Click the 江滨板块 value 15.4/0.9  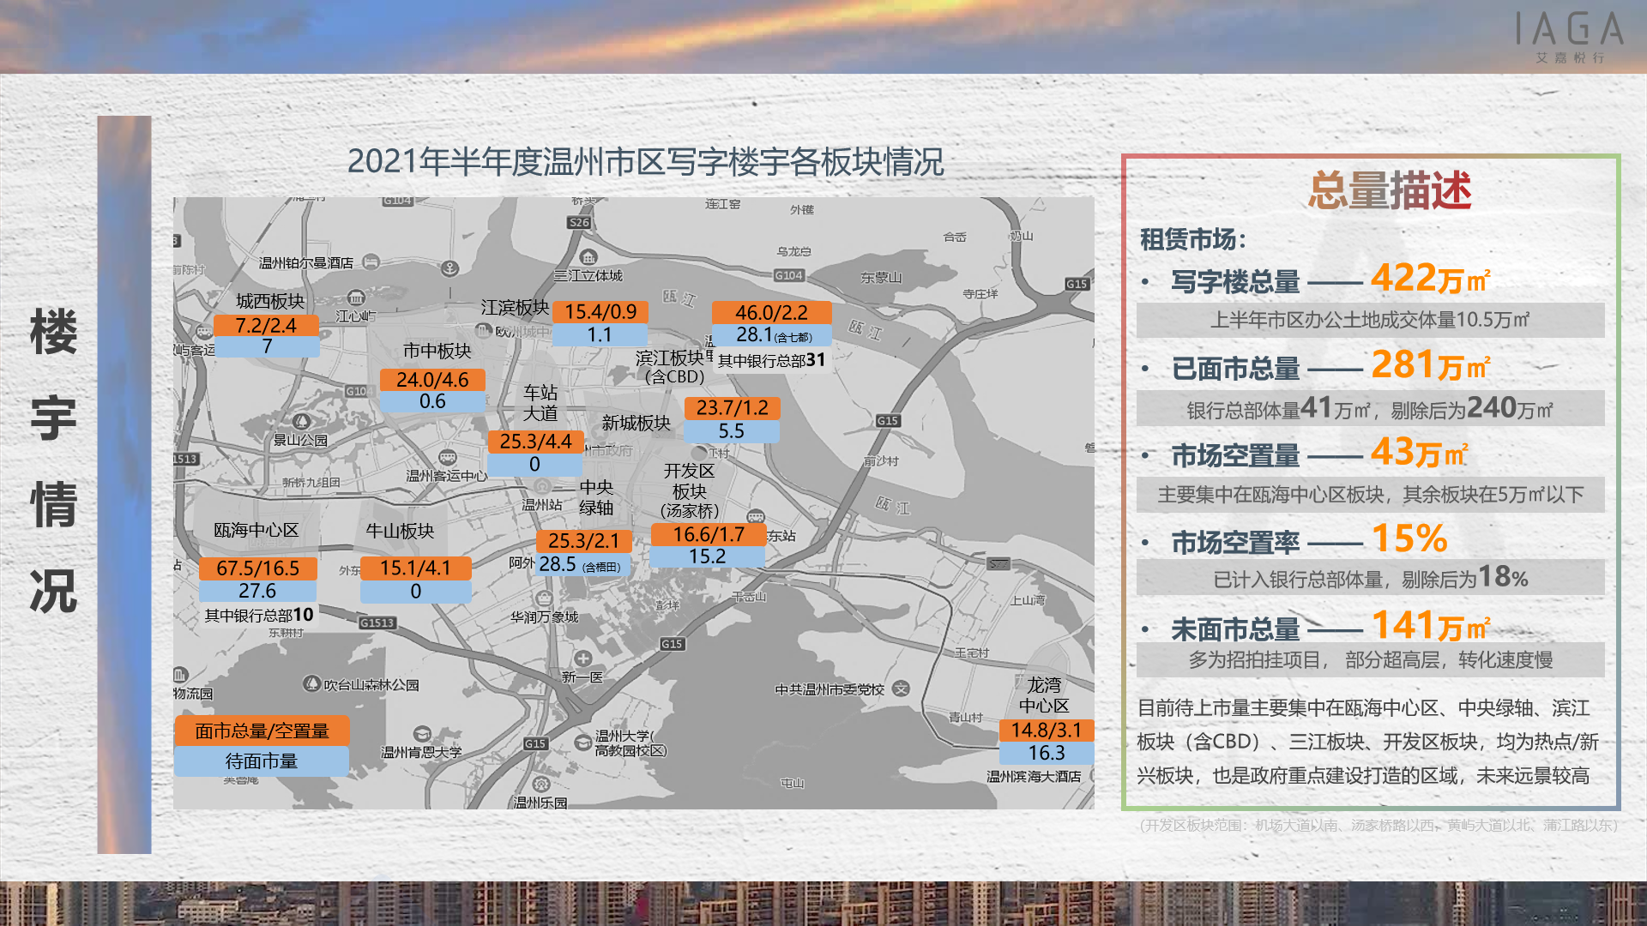click(600, 312)
